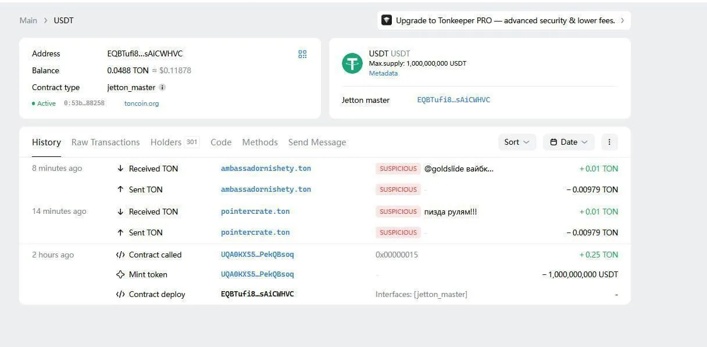
Task: Click the −0.00979 TON amount to pointercrate.ton
Action: [592, 232]
